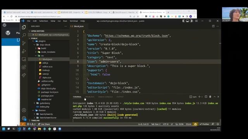Viewport: 248px width, 139px height.
Task: Open the Go menu
Action: [59, 21]
